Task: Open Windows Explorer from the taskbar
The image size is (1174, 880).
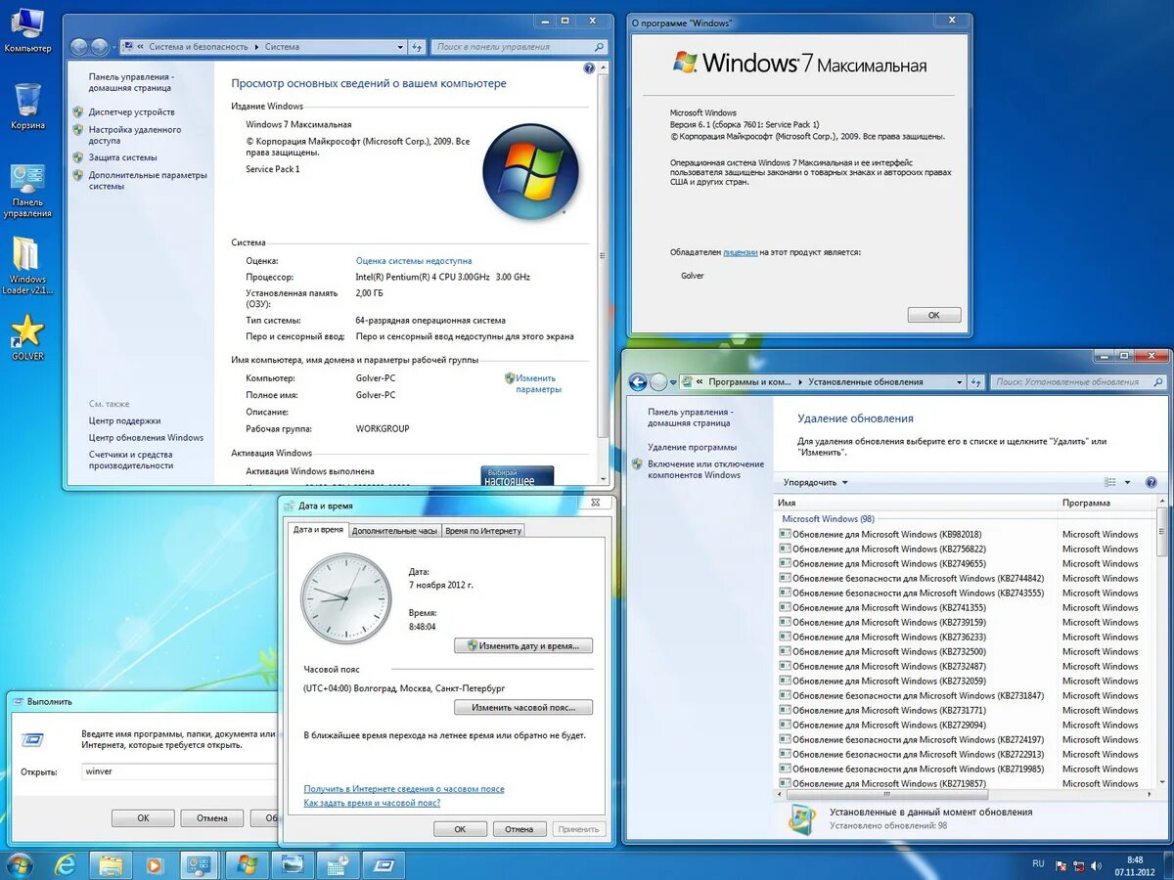Action: [111, 865]
